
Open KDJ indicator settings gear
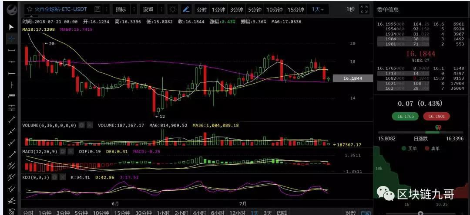tap(54, 177)
